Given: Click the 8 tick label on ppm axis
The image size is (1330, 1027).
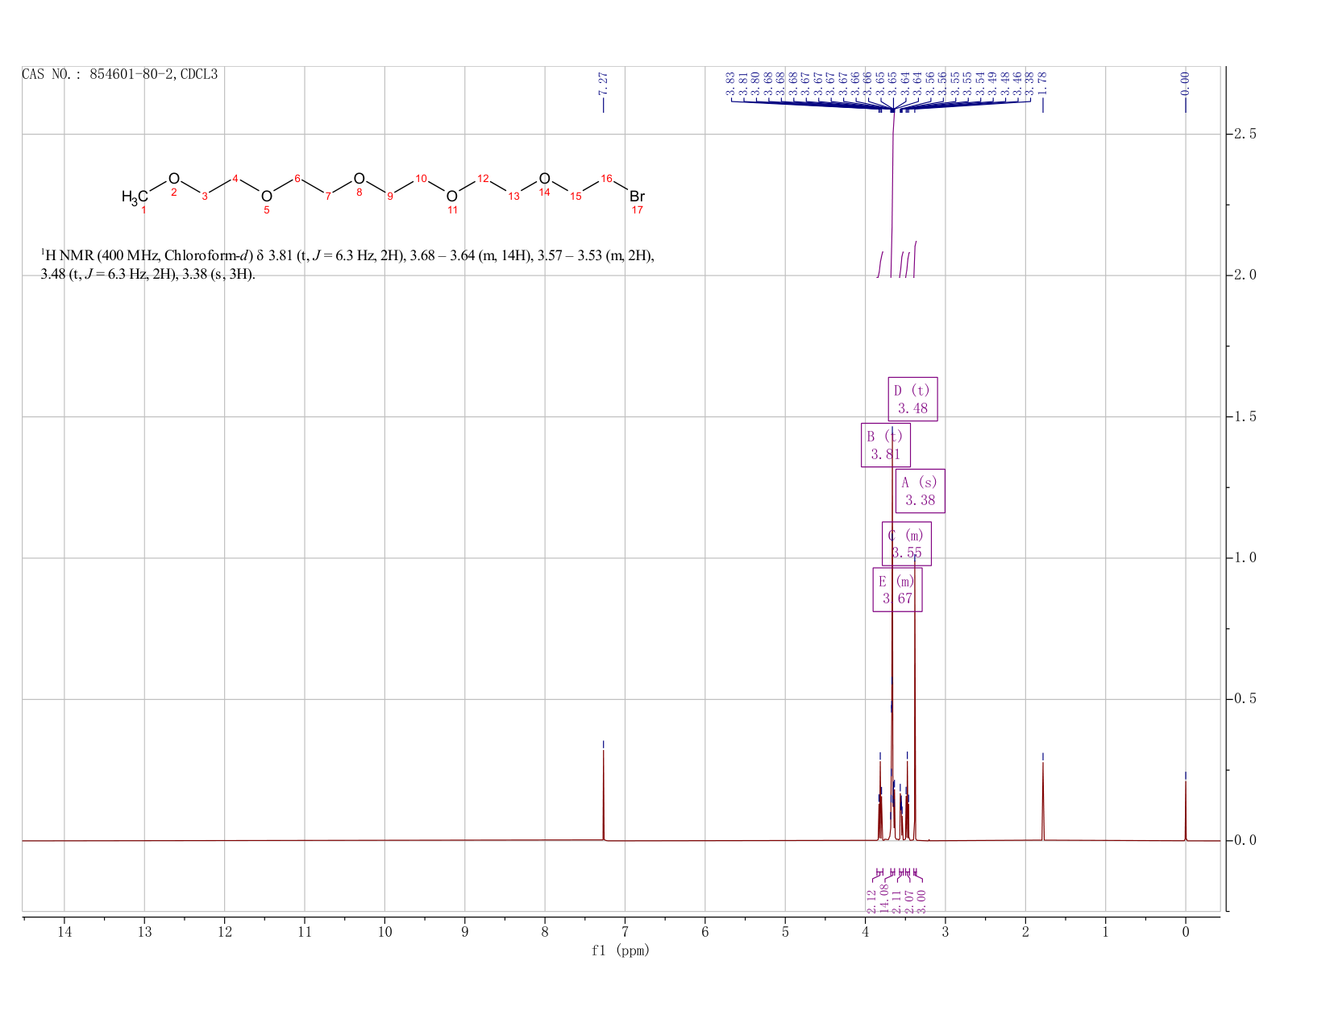Looking at the screenshot, I should [x=545, y=931].
